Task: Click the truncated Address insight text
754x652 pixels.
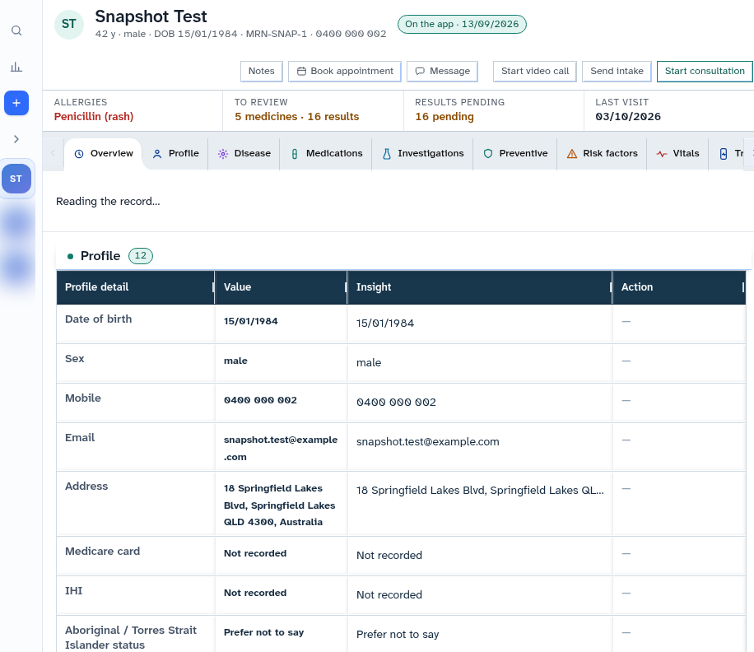Action: coord(480,490)
